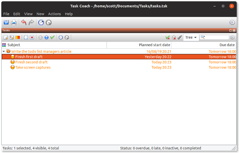Sort by the Due date column header

click(x=204, y=45)
